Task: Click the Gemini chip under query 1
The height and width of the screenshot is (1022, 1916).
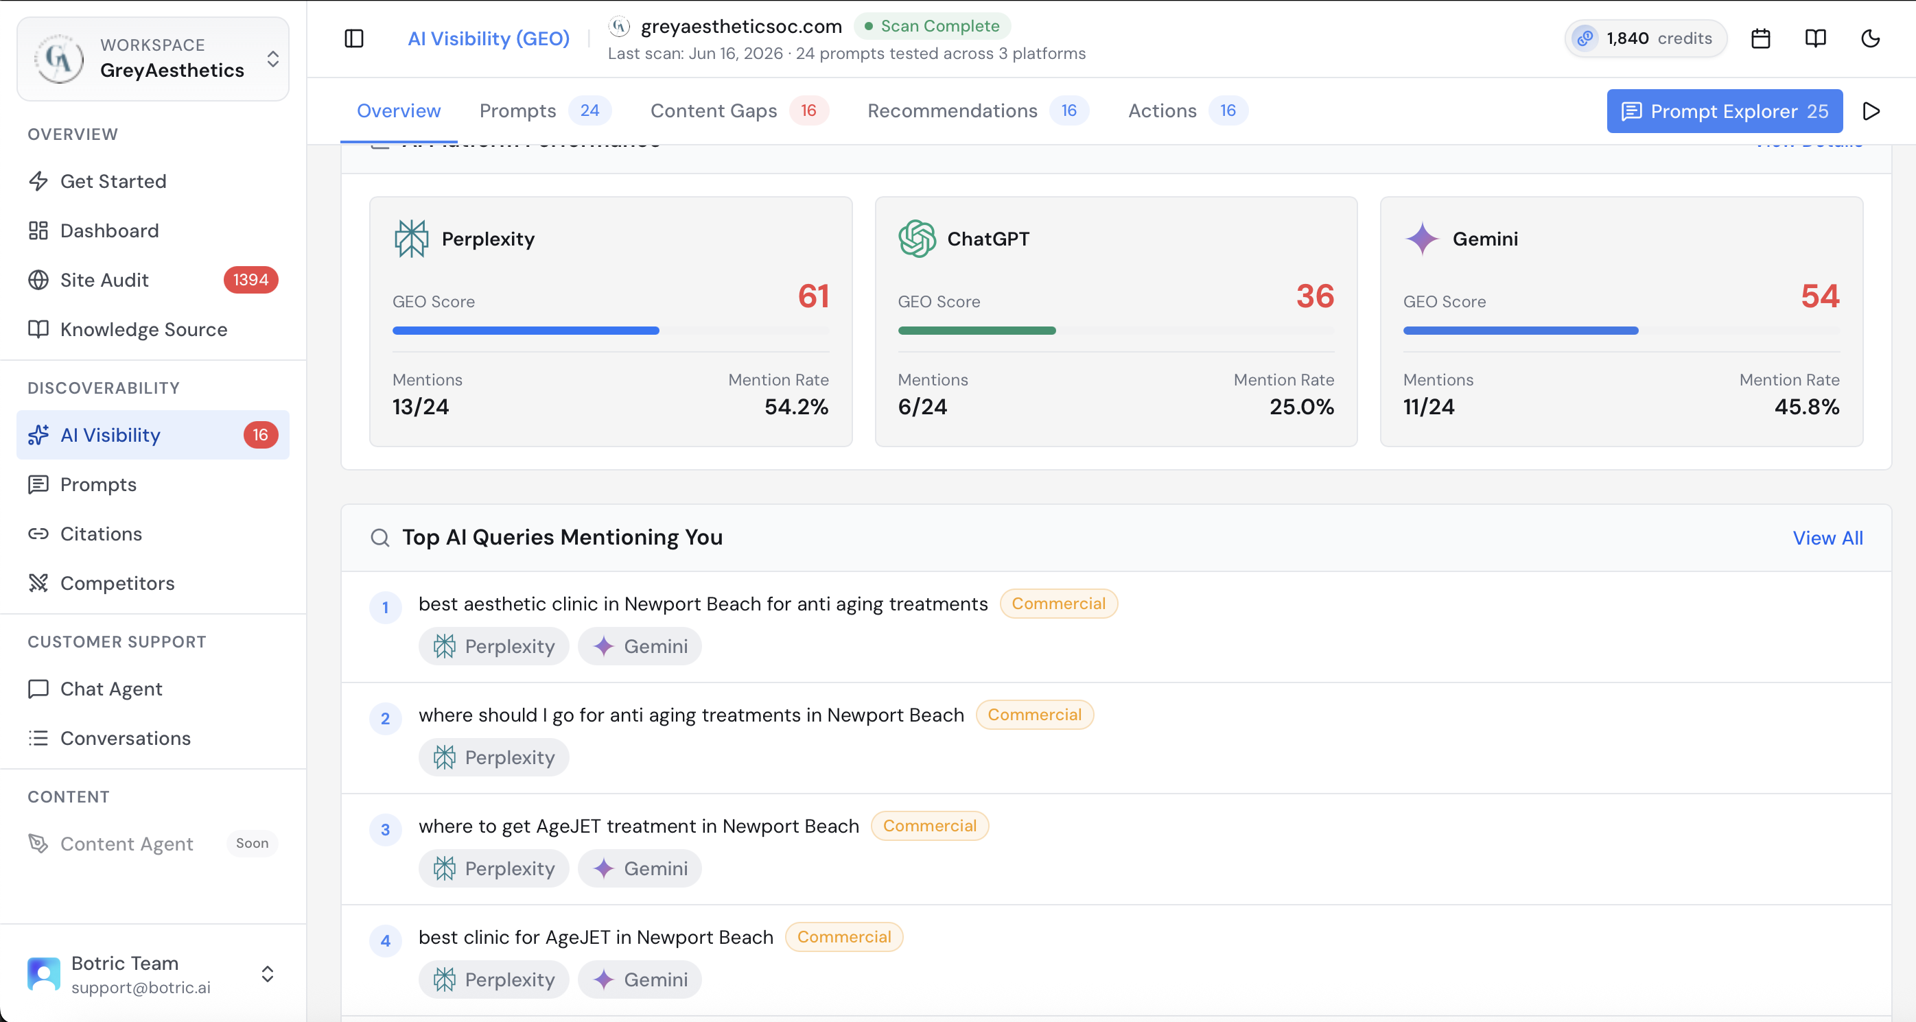Action: [640, 646]
